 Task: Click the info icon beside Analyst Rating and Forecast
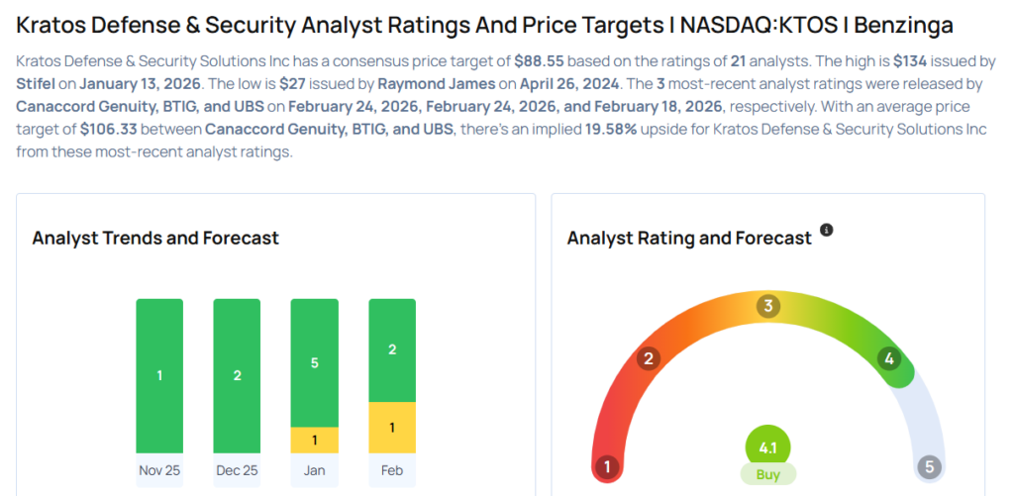pyautogui.click(x=827, y=230)
